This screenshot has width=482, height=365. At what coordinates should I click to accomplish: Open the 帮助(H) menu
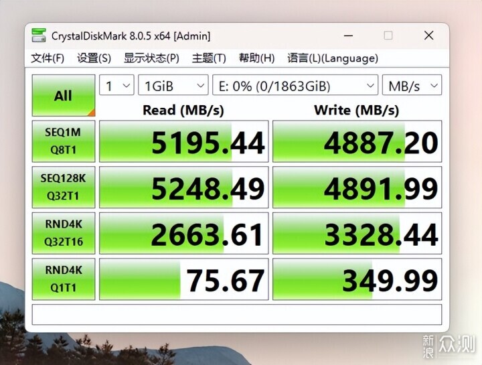point(256,58)
